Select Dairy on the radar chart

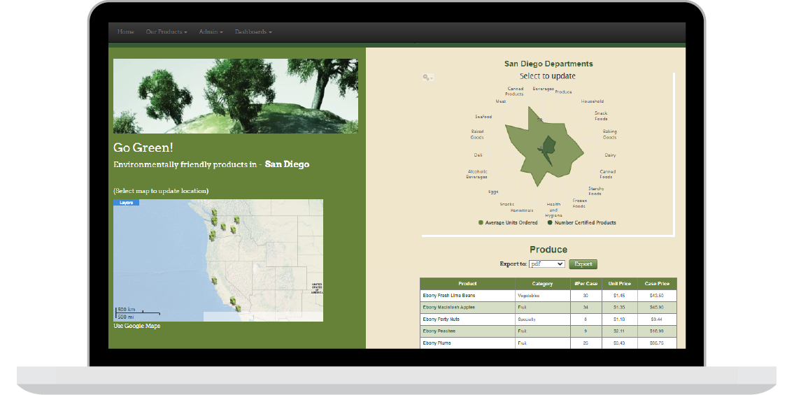tap(610, 155)
